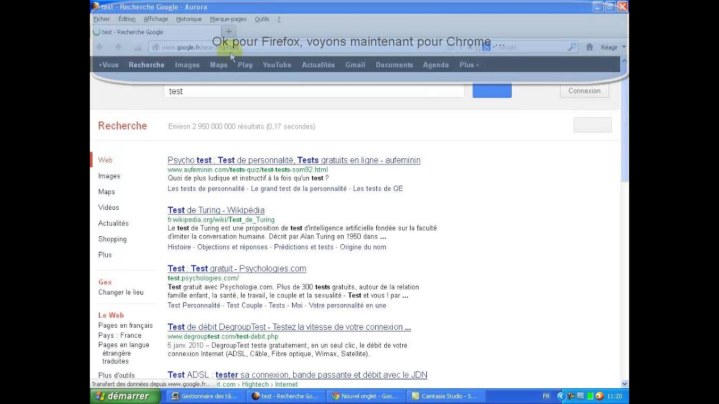This screenshot has height=404, width=719.
Task: Click the blue Google search button
Action: click(492, 91)
